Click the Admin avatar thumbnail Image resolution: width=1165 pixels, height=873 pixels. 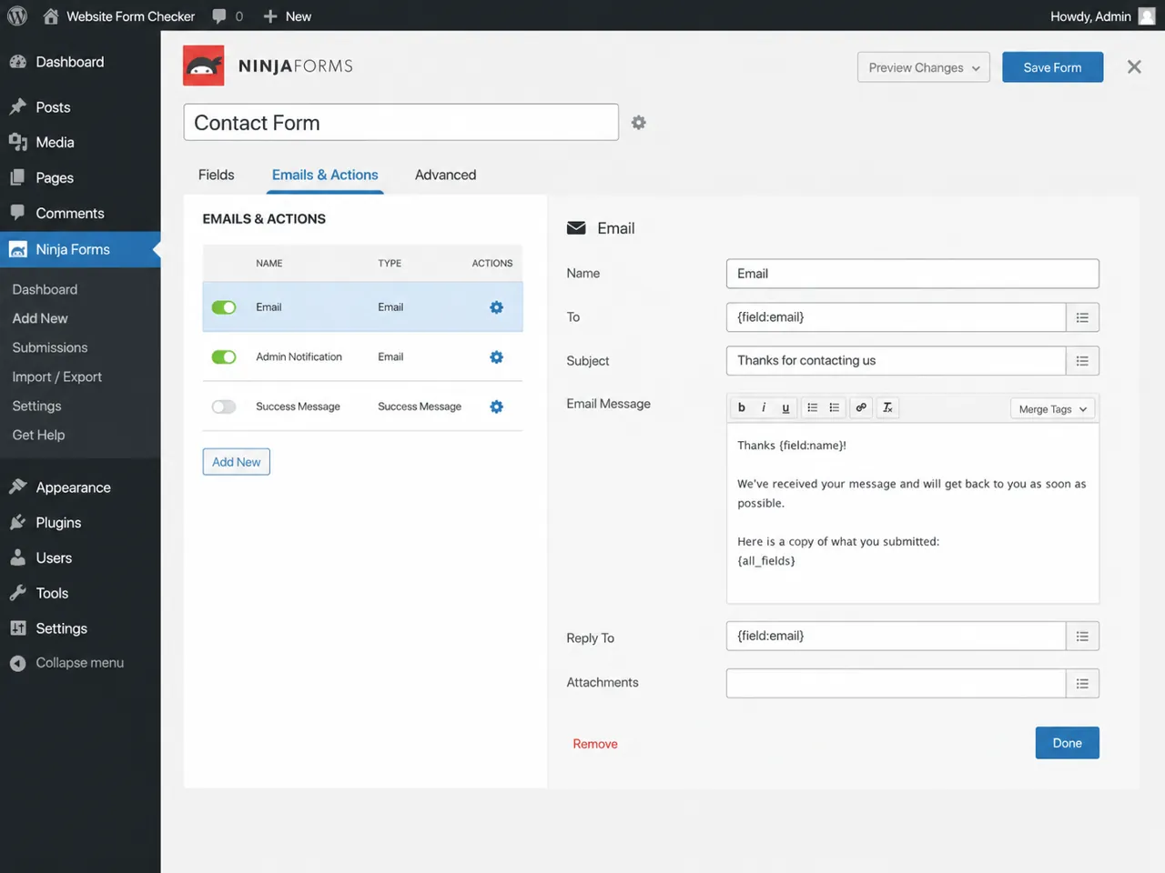click(x=1147, y=16)
